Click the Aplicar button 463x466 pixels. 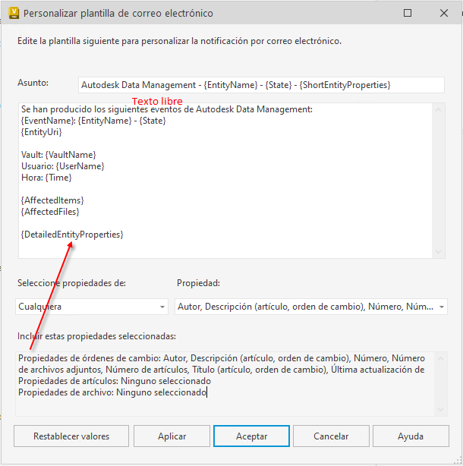pyautogui.click(x=172, y=436)
